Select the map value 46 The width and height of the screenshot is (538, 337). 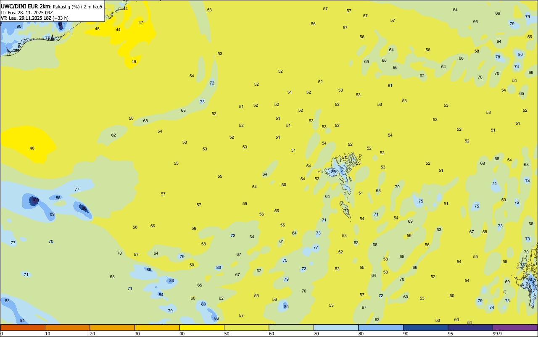(32, 148)
